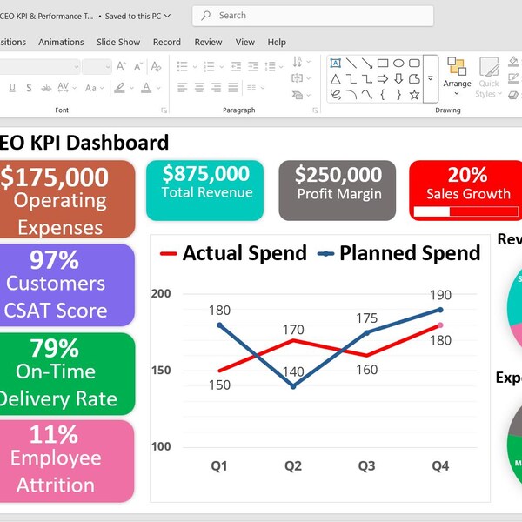Click the Shape Fill paint bucket
Screen dimensions: 522x522
coord(513,62)
